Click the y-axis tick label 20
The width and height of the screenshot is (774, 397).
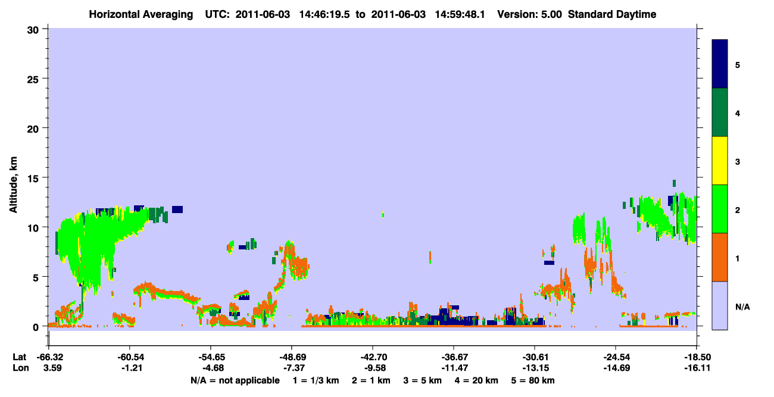click(x=35, y=128)
